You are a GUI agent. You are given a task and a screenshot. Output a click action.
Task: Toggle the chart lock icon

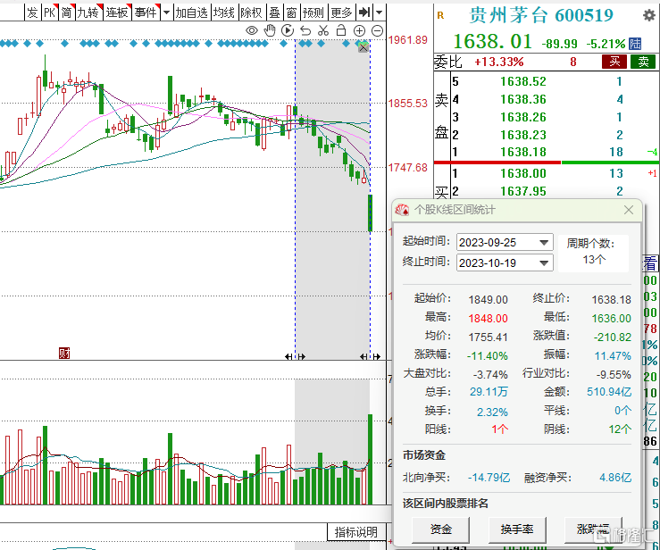click(x=341, y=30)
